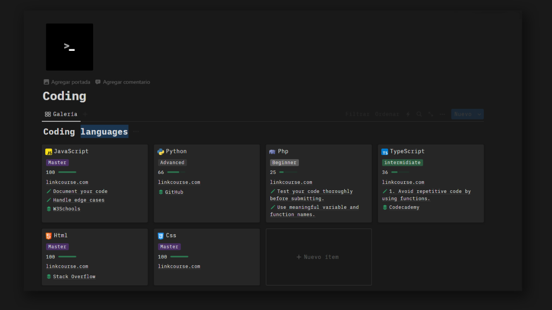Image resolution: width=552 pixels, height=310 pixels.
Task: Open the Filtrar menu
Action: [358, 114]
